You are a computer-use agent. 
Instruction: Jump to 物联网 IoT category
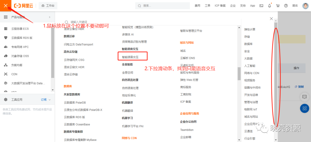251,109
